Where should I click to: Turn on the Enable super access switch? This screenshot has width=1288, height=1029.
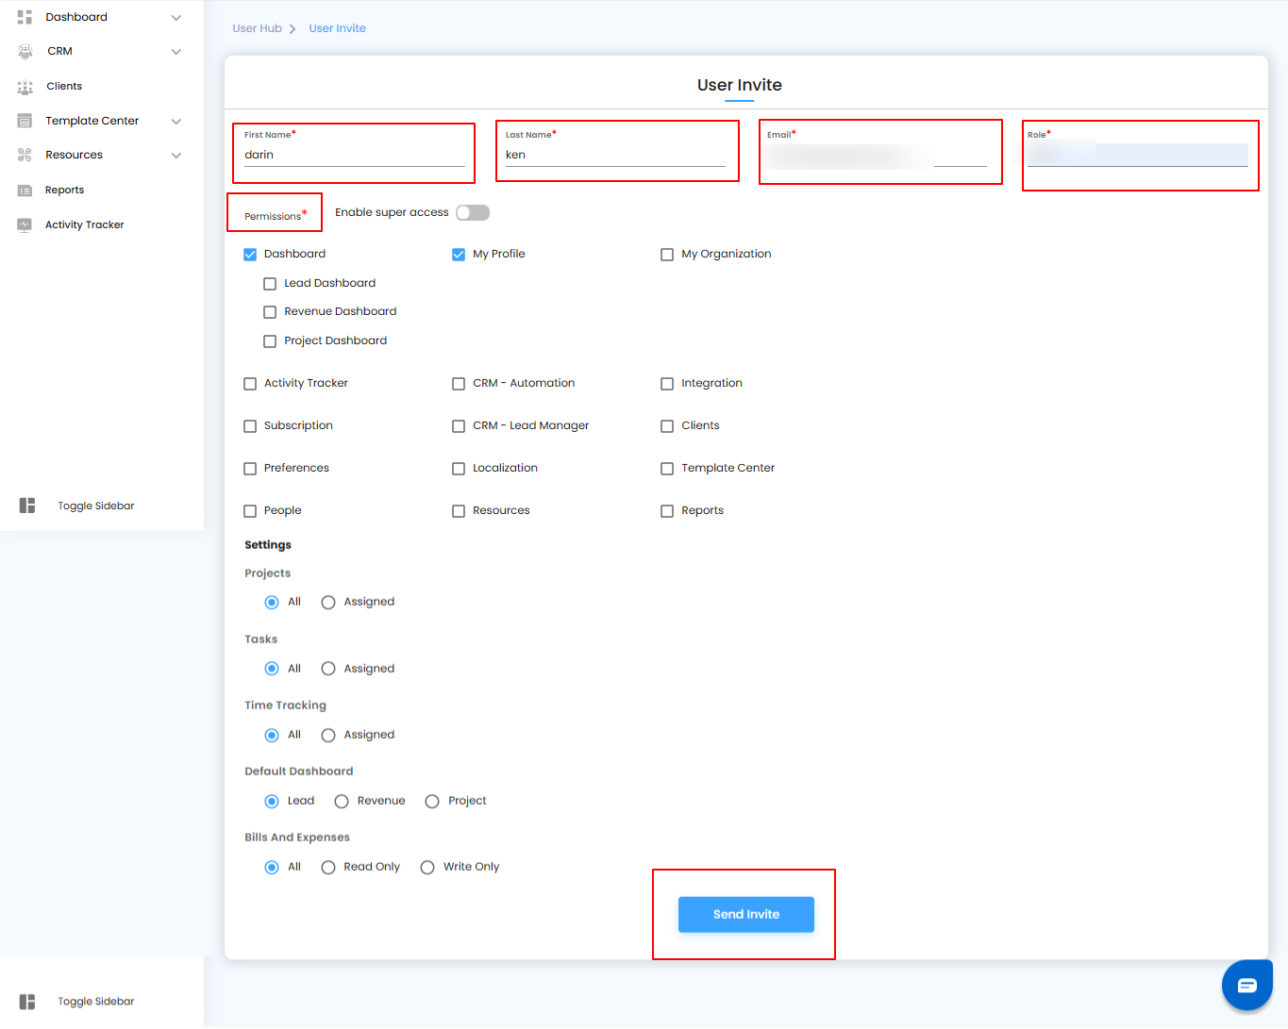click(x=473, y=213)
